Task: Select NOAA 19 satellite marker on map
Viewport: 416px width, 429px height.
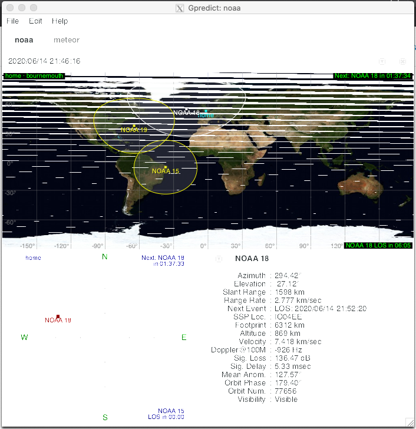Action: coord(134,126)
